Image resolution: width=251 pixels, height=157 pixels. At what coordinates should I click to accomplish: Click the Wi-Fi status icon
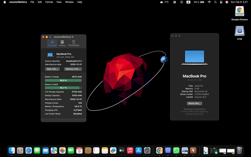tap(209, 2)
